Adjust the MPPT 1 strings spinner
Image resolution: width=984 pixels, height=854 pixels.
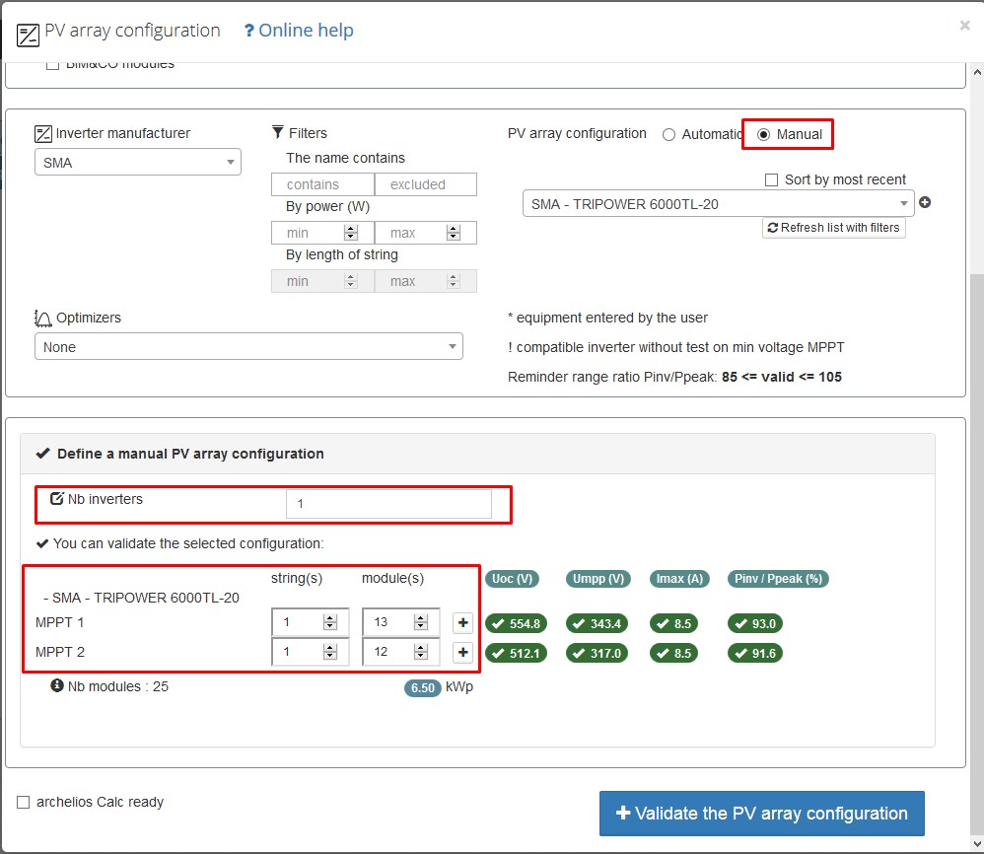point(330,622)
